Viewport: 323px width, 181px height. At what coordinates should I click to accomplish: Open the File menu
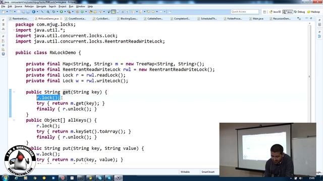[3, 7]
